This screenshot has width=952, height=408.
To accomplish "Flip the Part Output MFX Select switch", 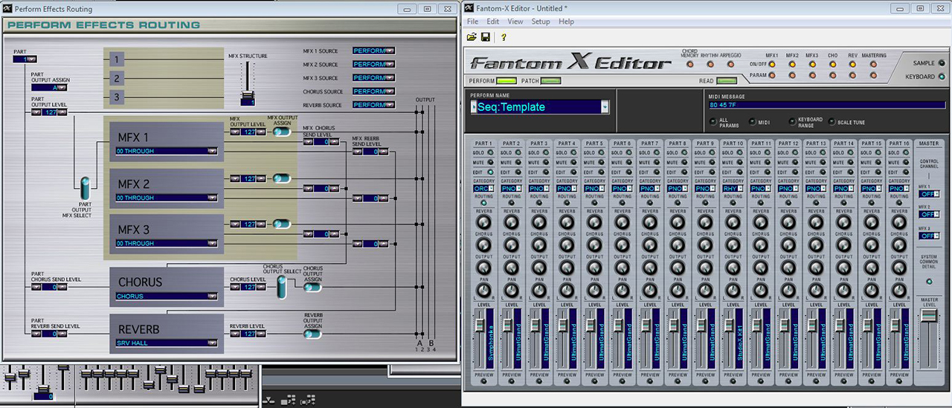I will pyautogui.click(x=86, y=187).
